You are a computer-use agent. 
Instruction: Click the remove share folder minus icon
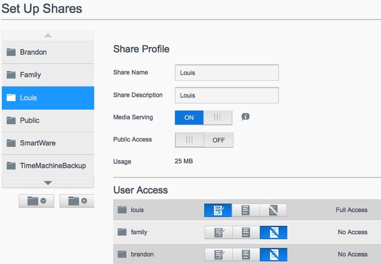[x=36, y=201]
